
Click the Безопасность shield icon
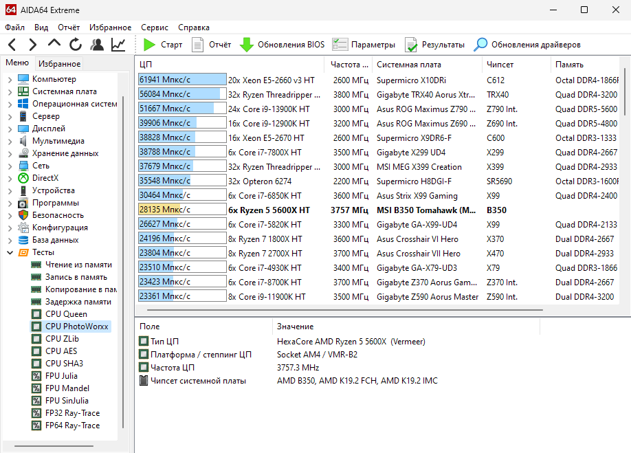[23, 215]
